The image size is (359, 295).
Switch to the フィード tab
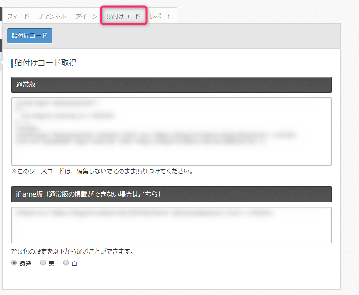tap(18, 16)
